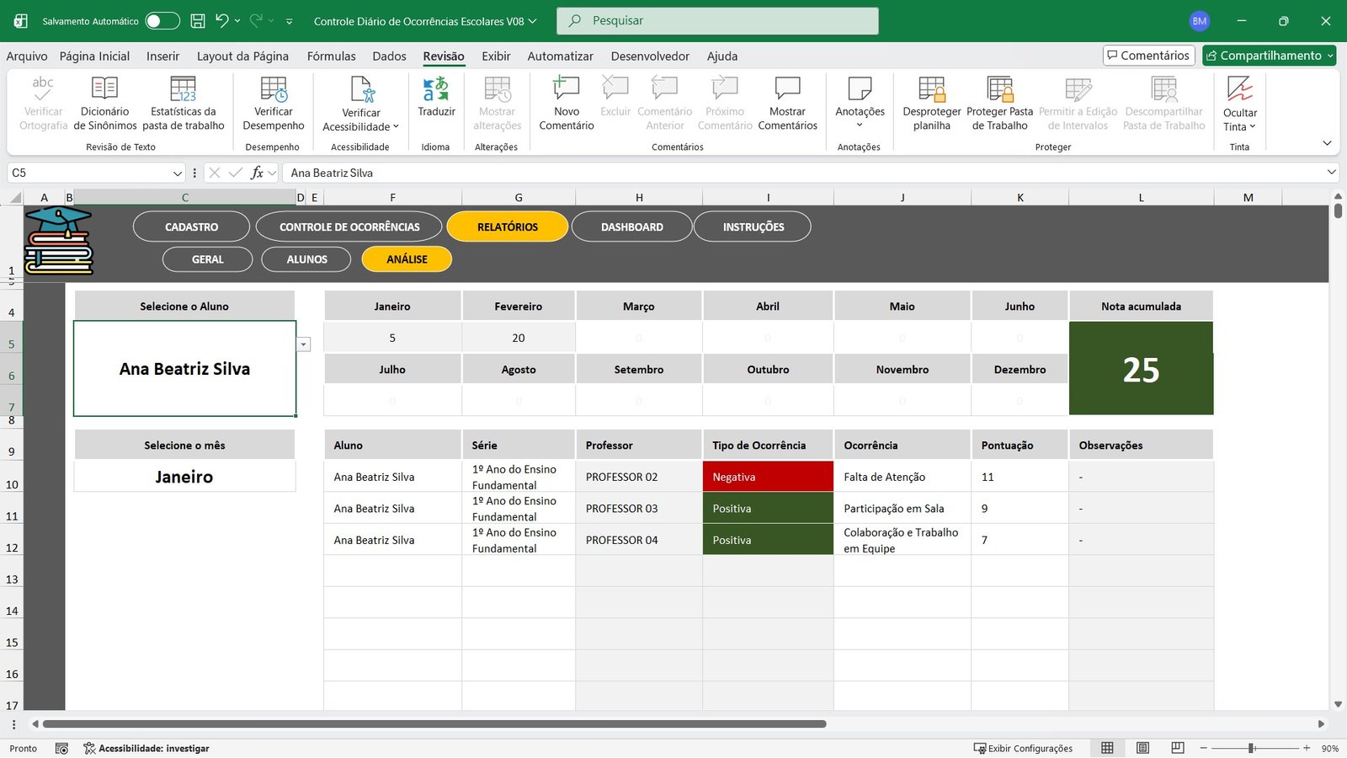Click the ALUNOS report button

click(306, 259)
